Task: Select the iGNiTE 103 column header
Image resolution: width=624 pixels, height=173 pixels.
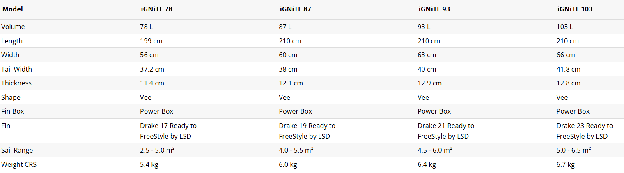Action: (x=574, y=9)
